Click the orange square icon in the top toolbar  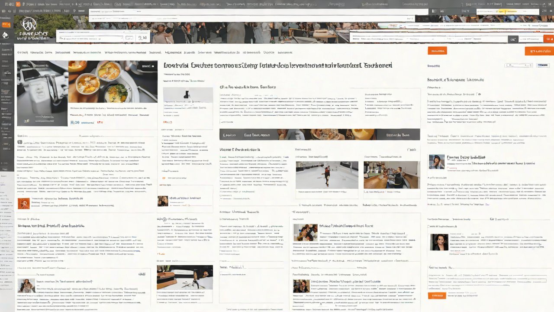[x=17, y=4]
